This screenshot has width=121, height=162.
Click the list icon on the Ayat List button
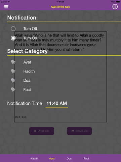(x=35, y=131)
